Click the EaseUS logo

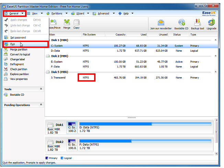(209, 13)
